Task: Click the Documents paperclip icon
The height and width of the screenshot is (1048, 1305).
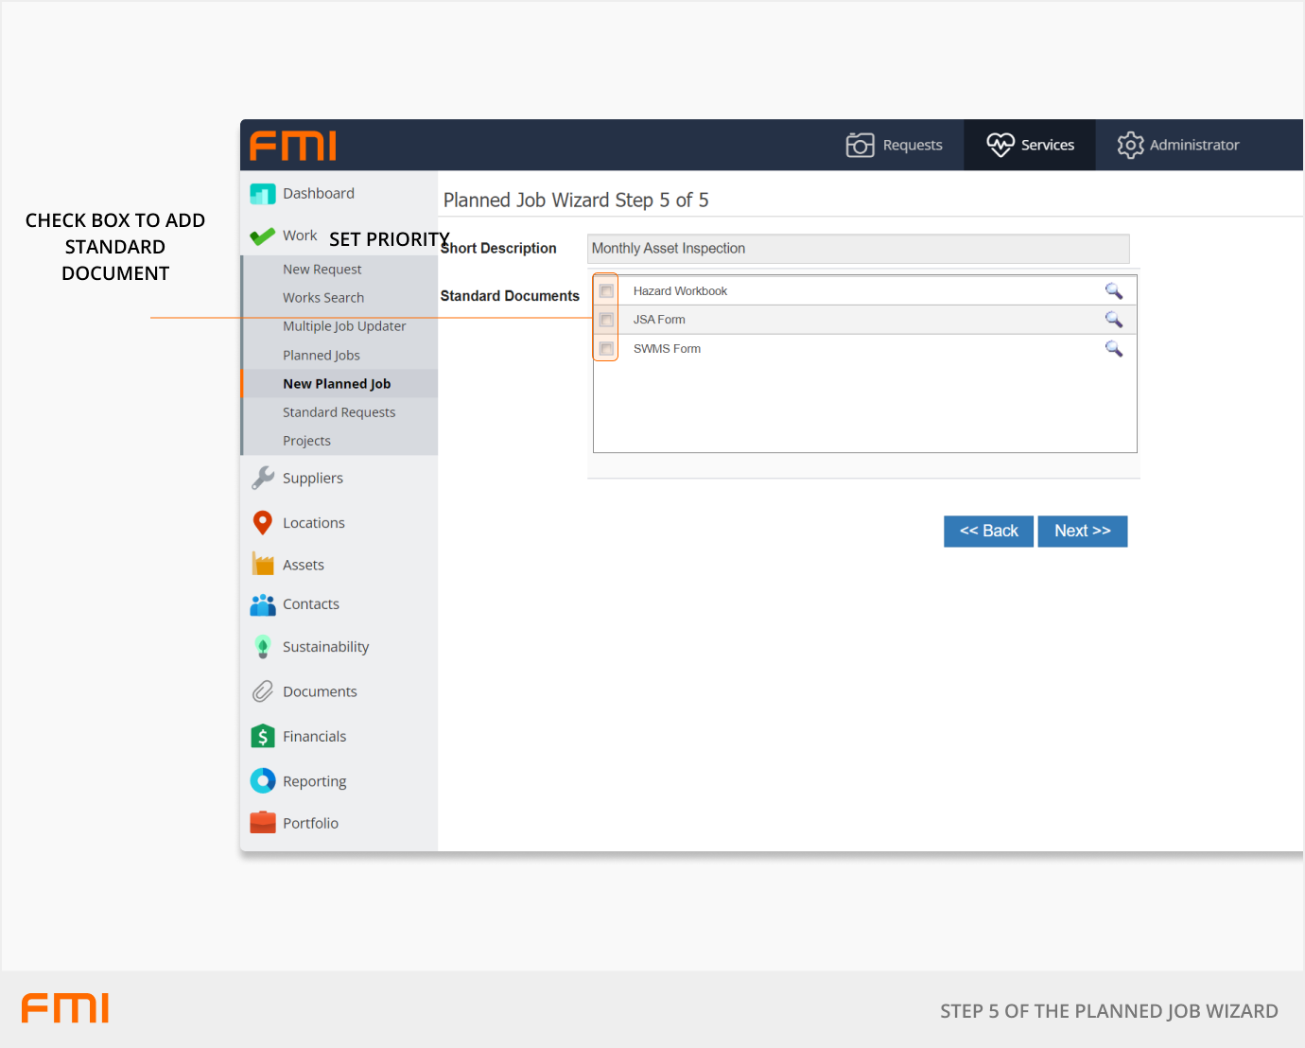Action: [x=262, y=692]
